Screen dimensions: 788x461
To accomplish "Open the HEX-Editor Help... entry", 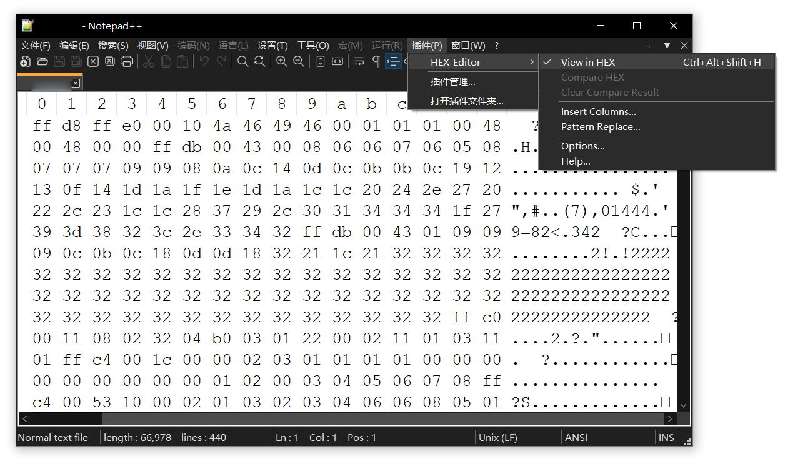I will click(576, 161).
